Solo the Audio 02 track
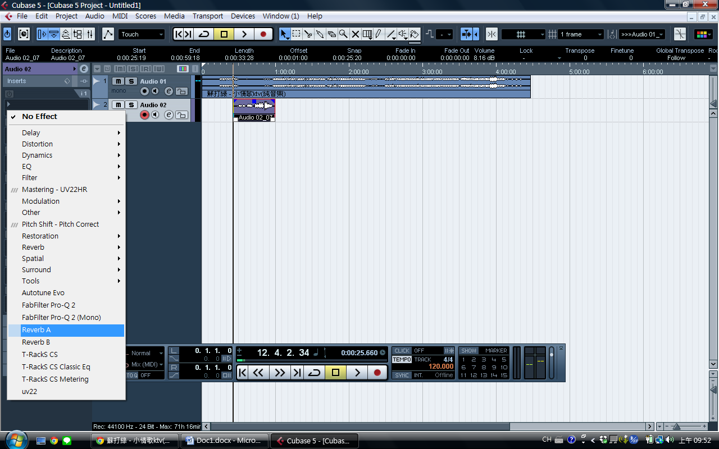 [131, 105]
